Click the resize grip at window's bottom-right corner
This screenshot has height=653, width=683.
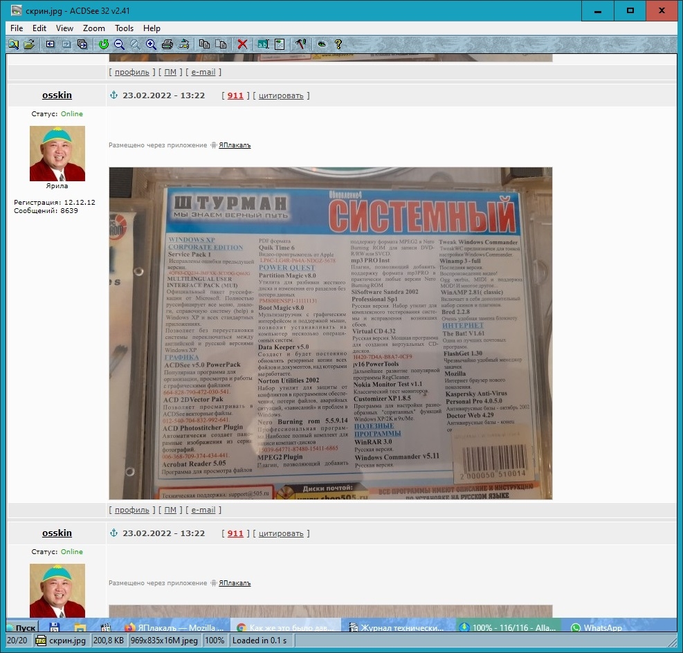point(672,641)
